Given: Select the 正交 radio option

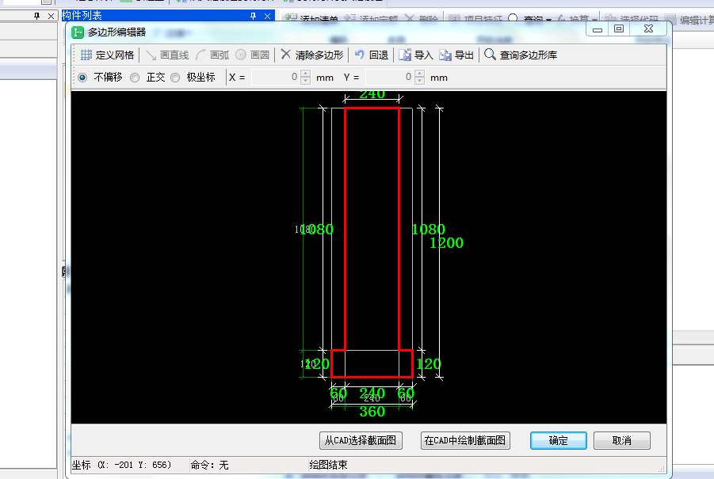Looking at the screenshot, I should [x=135, y=78].
